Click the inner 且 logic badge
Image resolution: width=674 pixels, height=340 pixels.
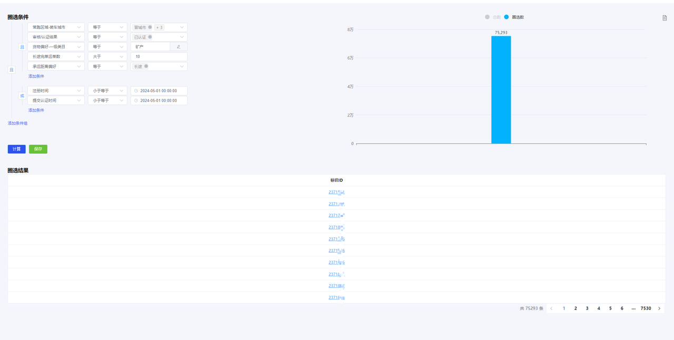pos(22,47)
